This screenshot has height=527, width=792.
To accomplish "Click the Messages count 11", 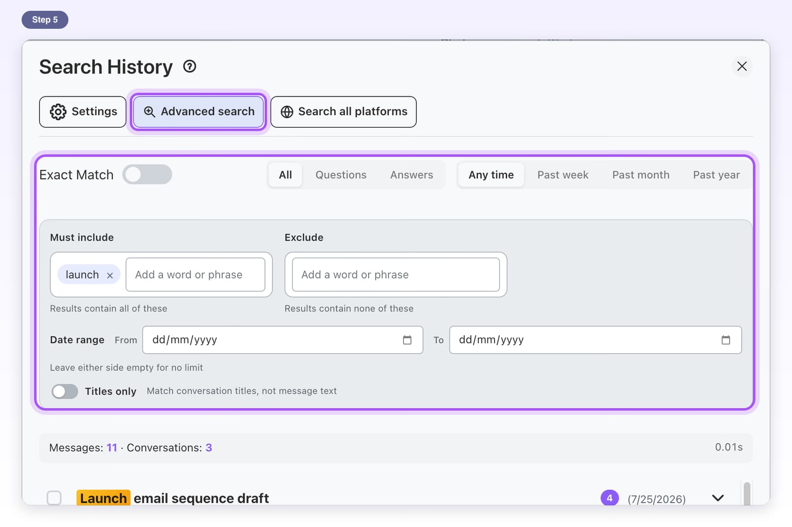I will click(x=112, y=448).
